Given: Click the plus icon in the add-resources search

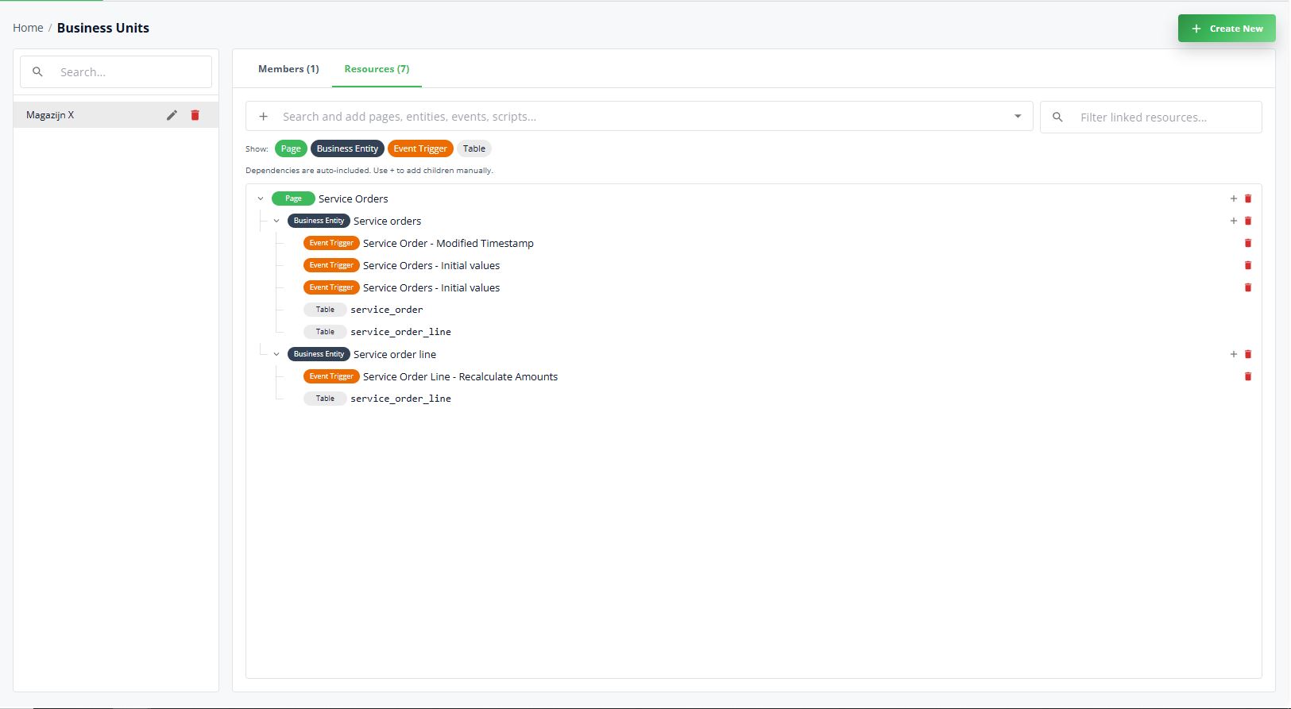Looking at the screenshot, I should tap(263, 117).
